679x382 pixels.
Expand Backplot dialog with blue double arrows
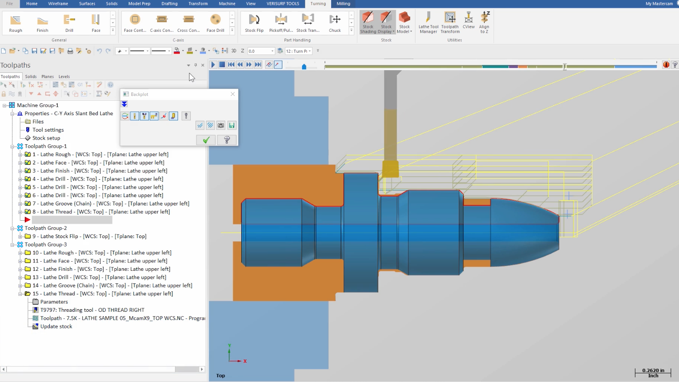coord(124,104)
